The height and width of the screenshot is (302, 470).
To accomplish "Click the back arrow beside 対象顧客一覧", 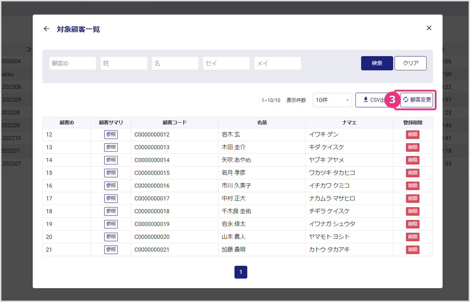I will pos(46,29).
